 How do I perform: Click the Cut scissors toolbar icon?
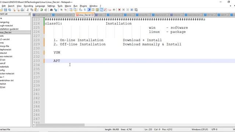[28, 10]
